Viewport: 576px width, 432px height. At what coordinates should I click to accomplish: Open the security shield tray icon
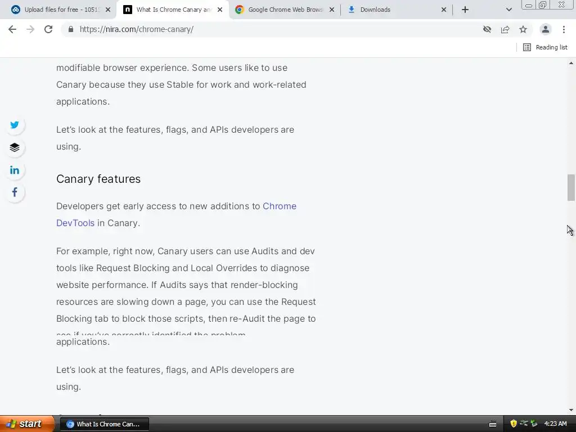(514, 424)
